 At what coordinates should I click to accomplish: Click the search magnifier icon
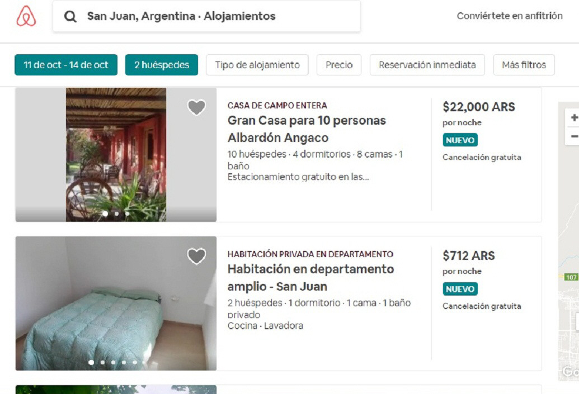pos(70,16)
